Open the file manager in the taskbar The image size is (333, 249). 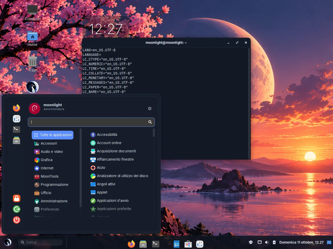[x=143, y=244]
